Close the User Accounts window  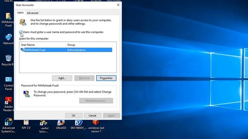118,5
